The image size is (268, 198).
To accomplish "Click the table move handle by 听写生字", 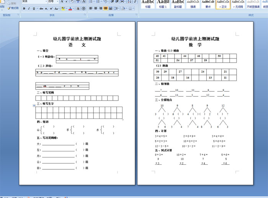I will 34,105.
